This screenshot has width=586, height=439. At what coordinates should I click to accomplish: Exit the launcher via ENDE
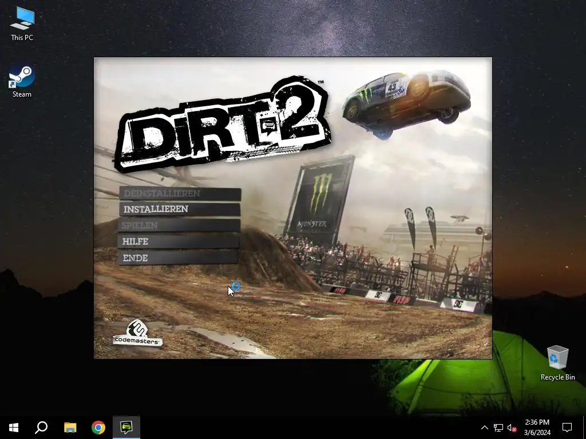(178, 258)
